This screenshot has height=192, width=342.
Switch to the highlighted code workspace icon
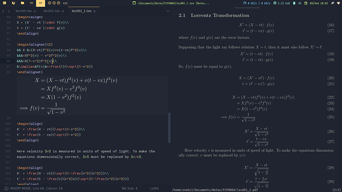coord(40,3)
